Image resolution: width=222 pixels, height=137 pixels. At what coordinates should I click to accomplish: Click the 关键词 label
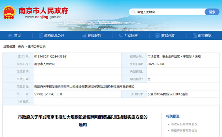click(x=137, y=94)
